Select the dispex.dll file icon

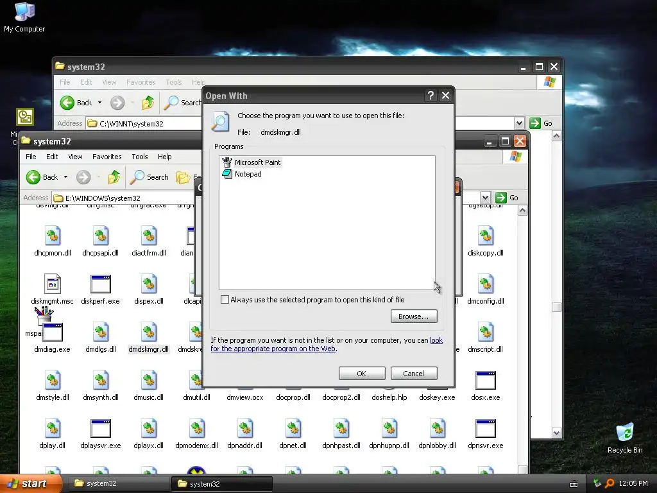pos(149,284)
